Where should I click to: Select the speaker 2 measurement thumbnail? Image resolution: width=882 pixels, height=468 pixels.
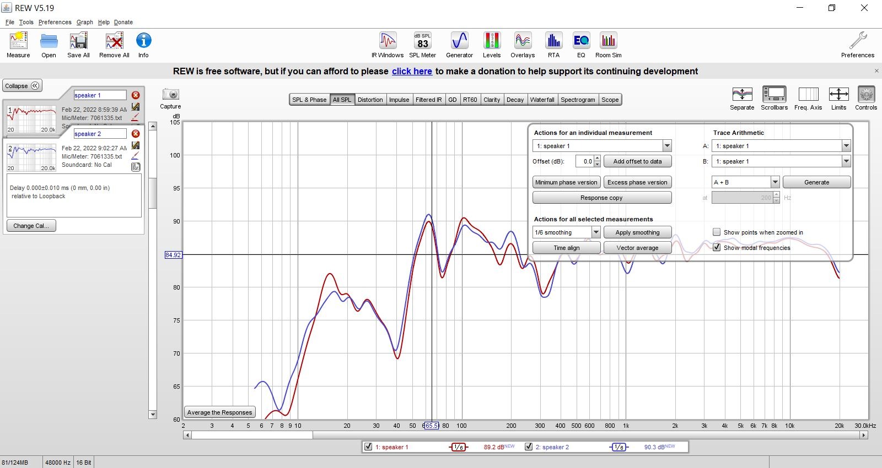pos(31,157)
